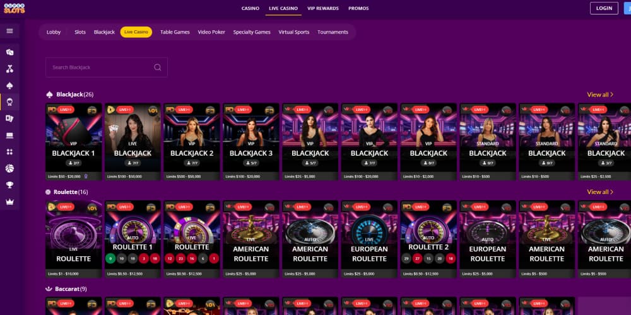
Task: Click the Video Poker laptop sidebar icon
Action: tap(9, 135)
